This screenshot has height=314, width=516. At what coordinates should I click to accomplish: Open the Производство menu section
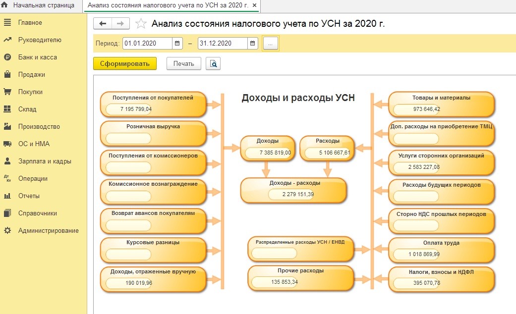click(x=39, y=127)
